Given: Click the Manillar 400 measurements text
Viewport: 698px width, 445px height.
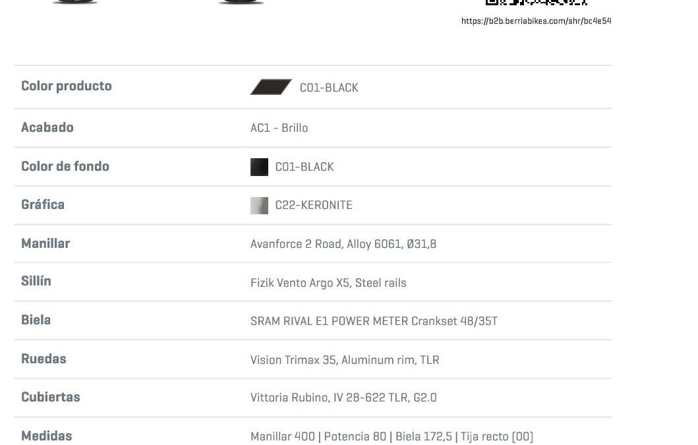Looking at the screenshot, I should click(x=392, y=436).
